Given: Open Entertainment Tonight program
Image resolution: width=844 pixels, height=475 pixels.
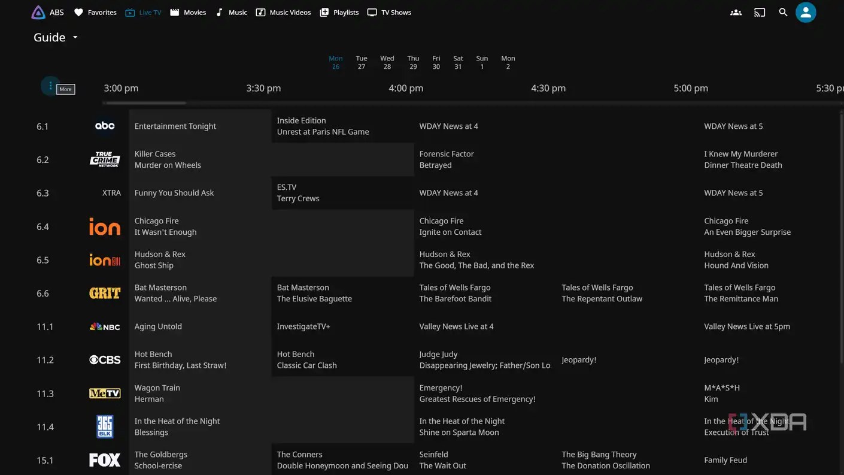Looking at the screenshot, I should coord(200,126).
